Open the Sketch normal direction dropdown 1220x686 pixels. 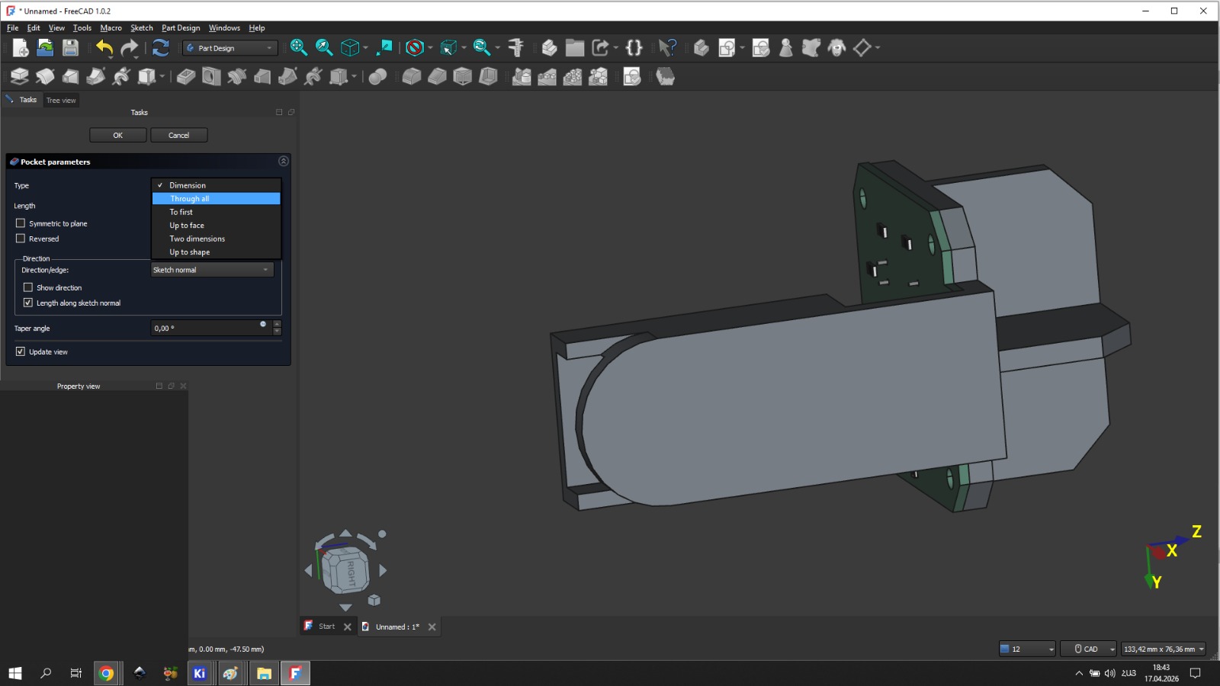[x=212, y=270]
